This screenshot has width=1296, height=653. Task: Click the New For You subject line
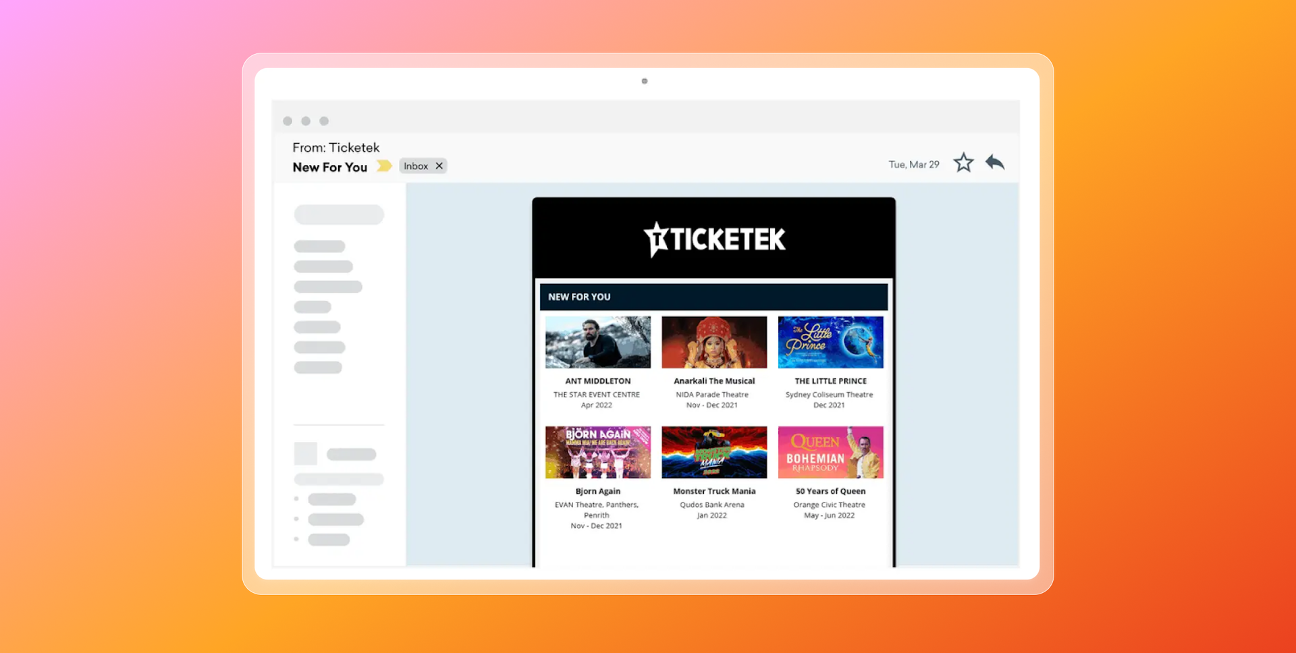pos(329,167)
